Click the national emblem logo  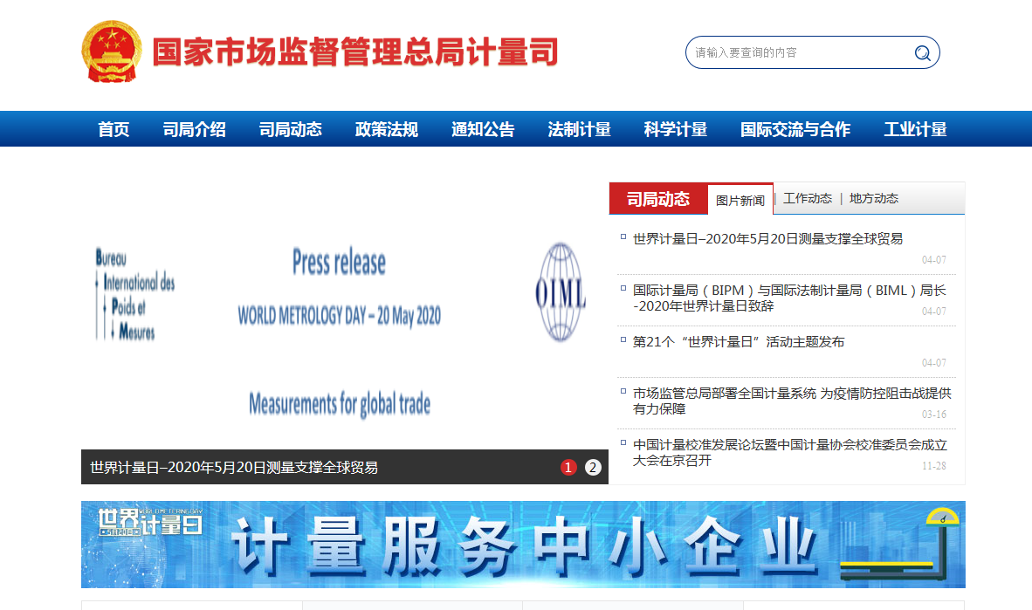110,51
